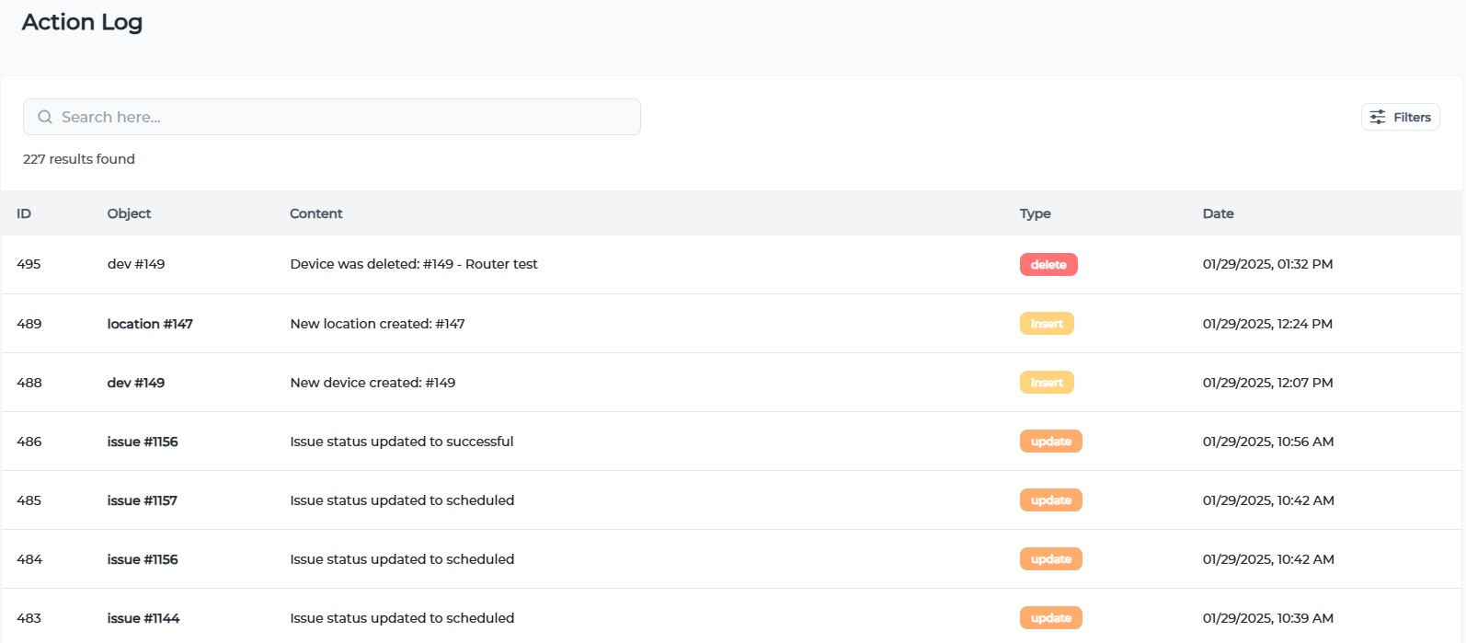Open dev #149 link in row 488

[136, 383]
